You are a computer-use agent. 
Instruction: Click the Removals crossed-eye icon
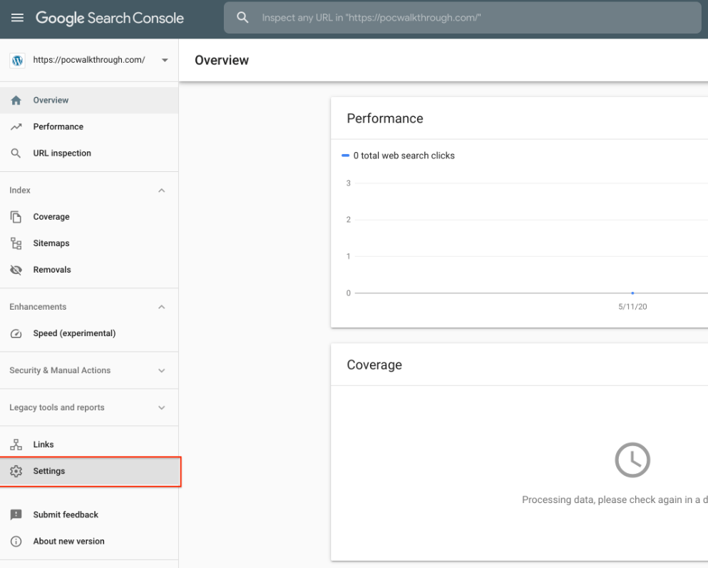click(x=16, y=270)
